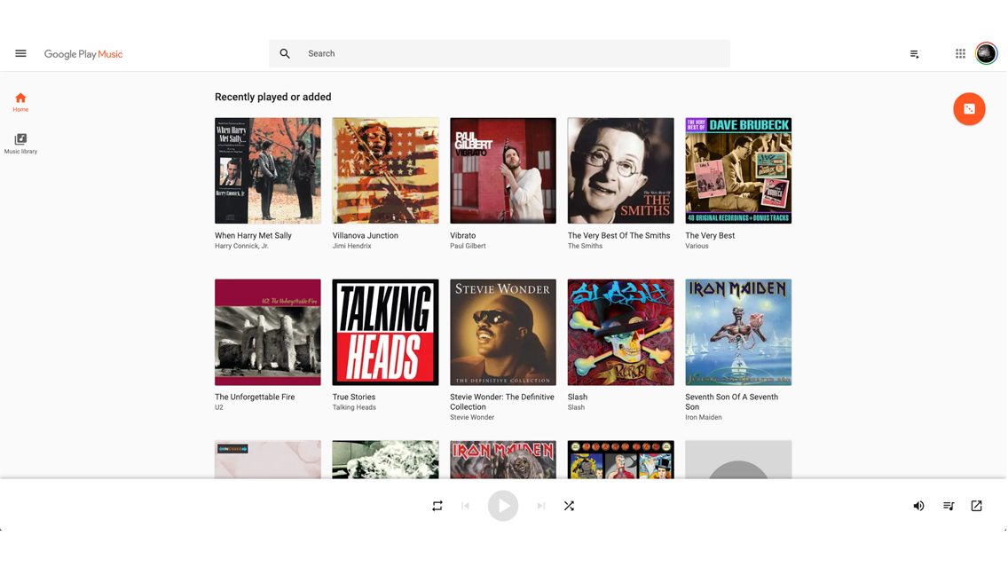Open The Smiths album cover
The width and height of the screenshot is (1008, 567).
(x=621, y=170)
